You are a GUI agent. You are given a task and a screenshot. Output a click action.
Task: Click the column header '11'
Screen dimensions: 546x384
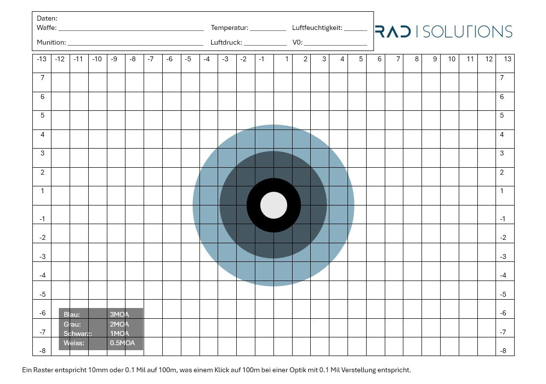point(470,59)
